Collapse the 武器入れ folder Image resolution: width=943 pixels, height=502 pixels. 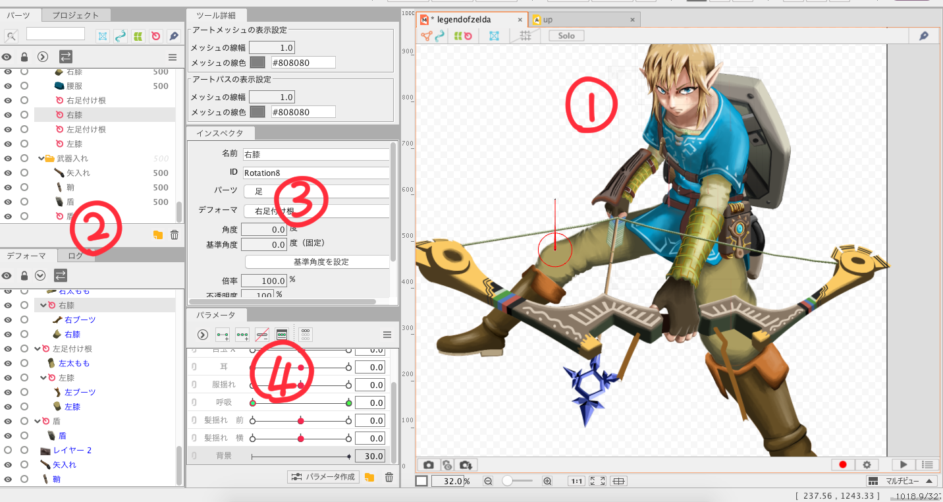click(x=41, y=158)
